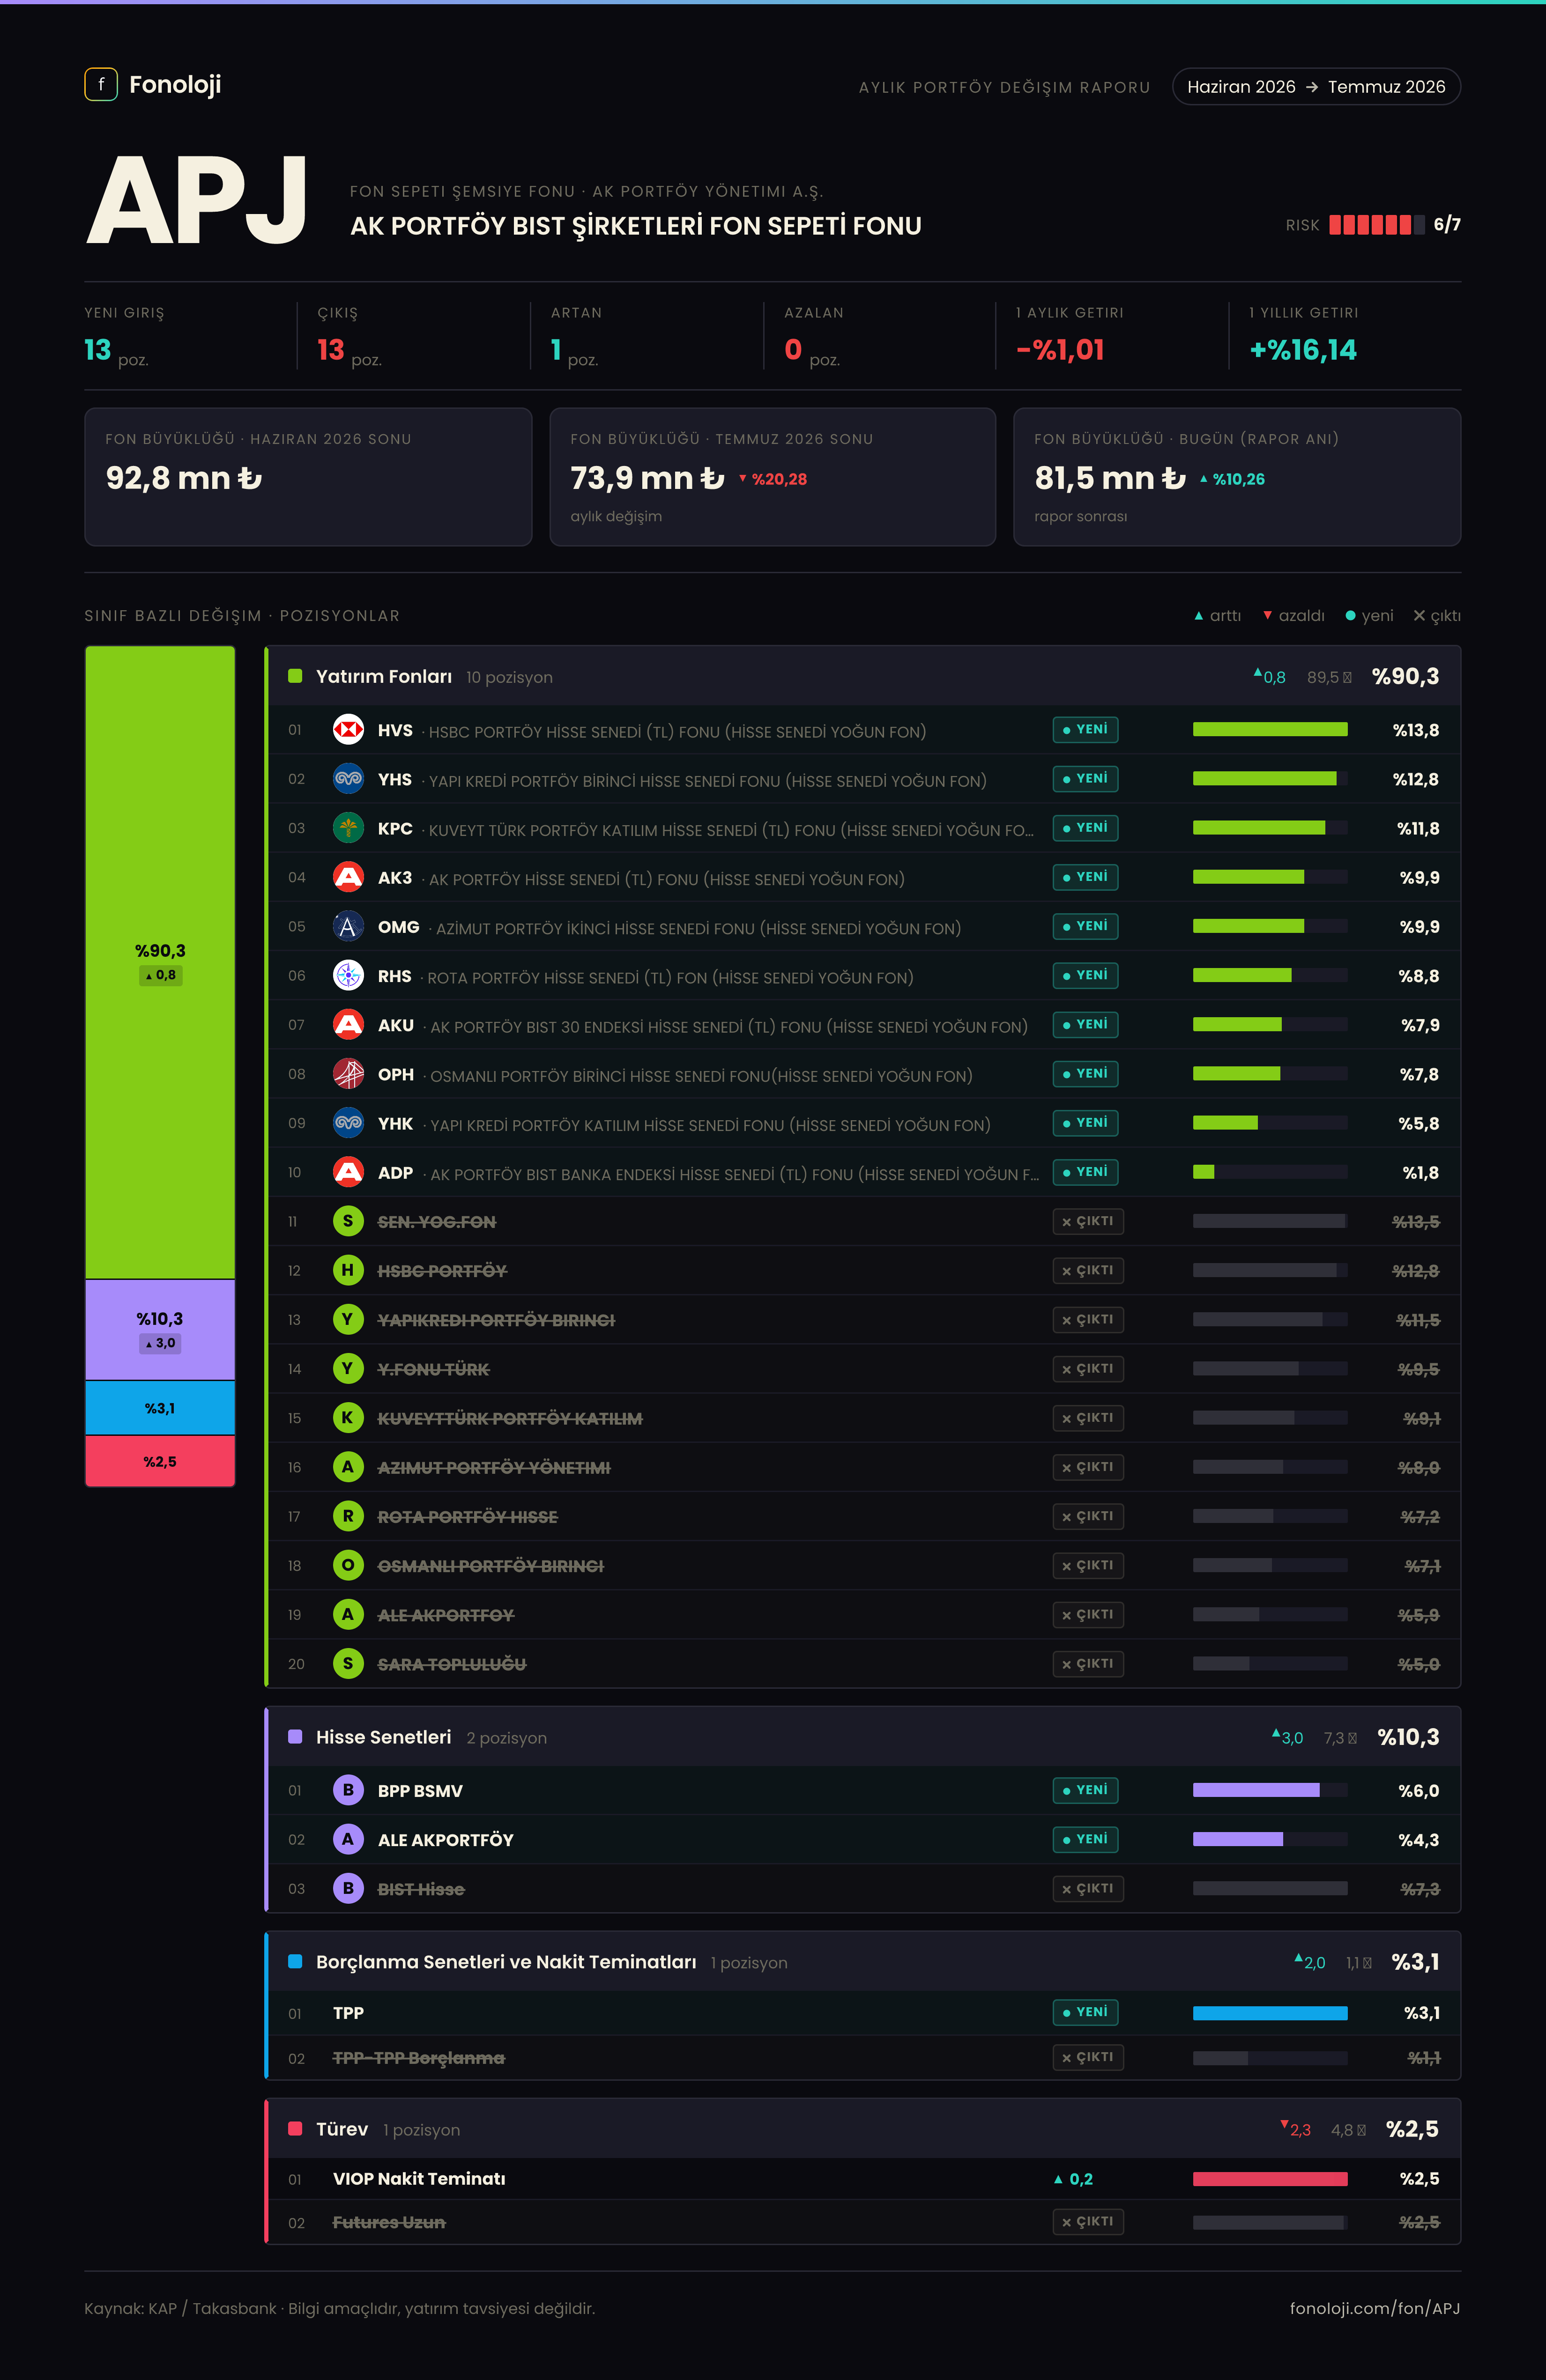The height and width of the screenshot is (2380, 1546).
Task: Click the H avatar beside HSBC PORTFÖY
Action: 348,1270
